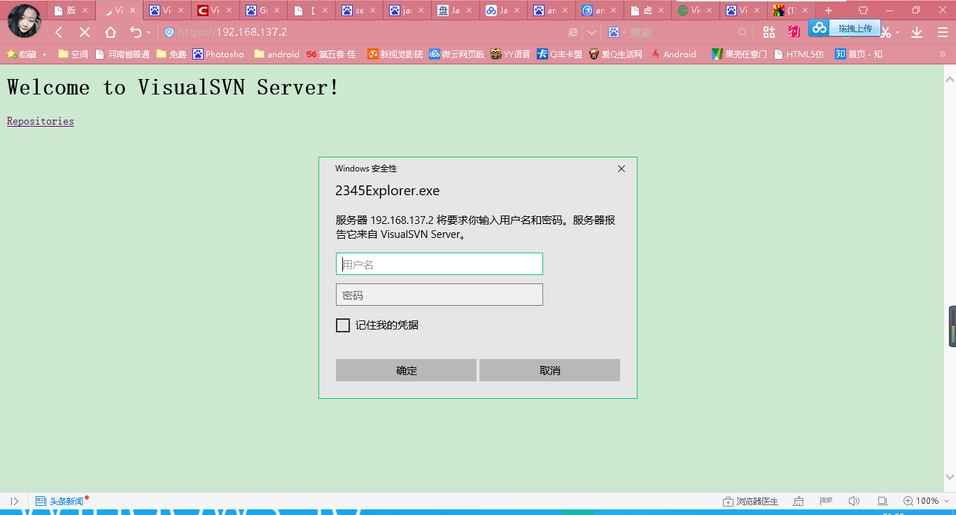
Task: Switch rendering mode with the IE icon
Action: point(573,32)
